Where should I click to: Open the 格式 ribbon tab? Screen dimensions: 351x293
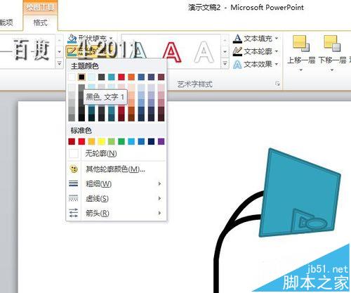(x=40, y=22)
